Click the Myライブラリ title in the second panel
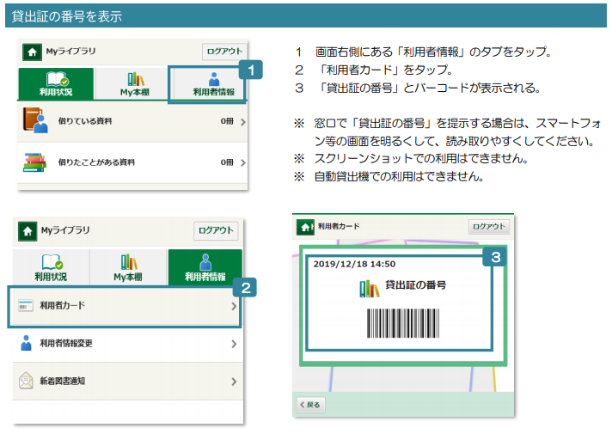 [65, 230]
